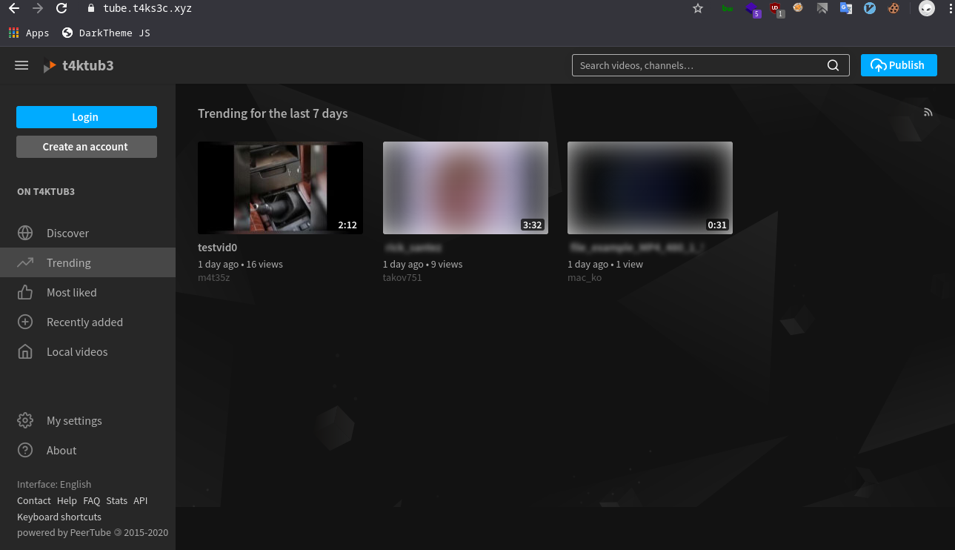Open the Discover globe icon
The width and height of the screenshot is (955, 550).
25,233
